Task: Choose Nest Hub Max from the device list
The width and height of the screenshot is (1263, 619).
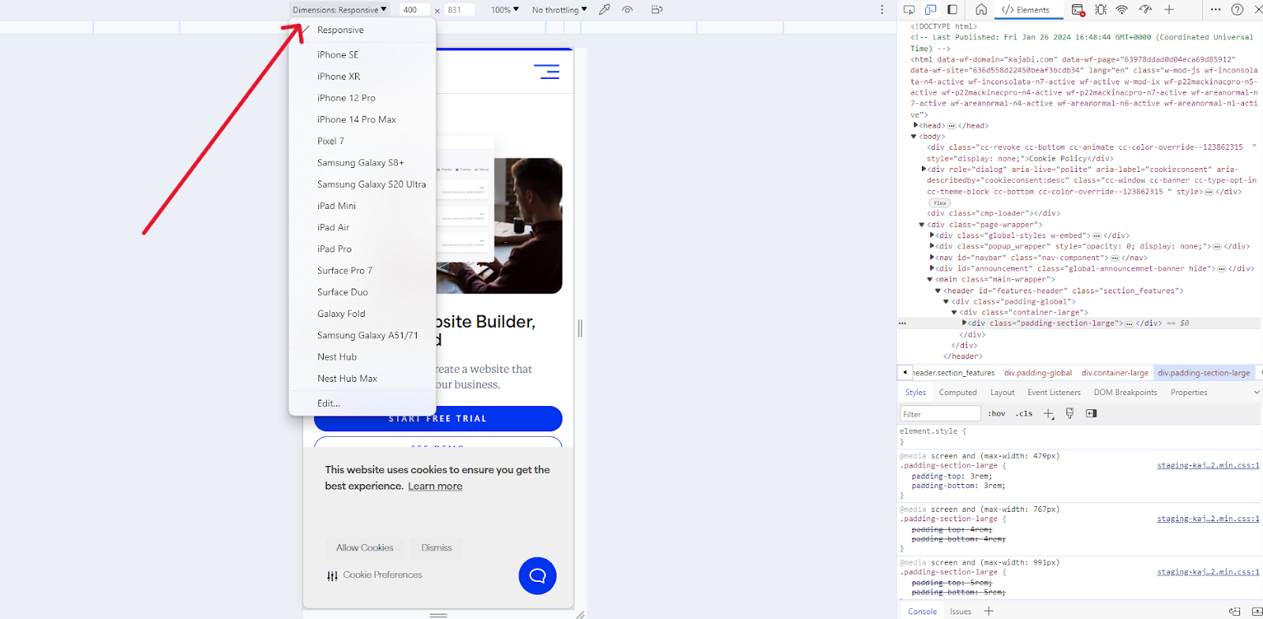Action: (362, 378)
